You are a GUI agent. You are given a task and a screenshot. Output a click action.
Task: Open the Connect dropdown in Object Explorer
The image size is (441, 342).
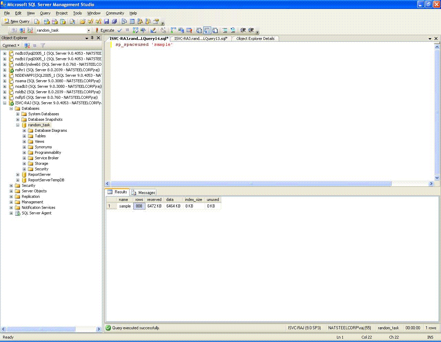click(x=11, y=45)
